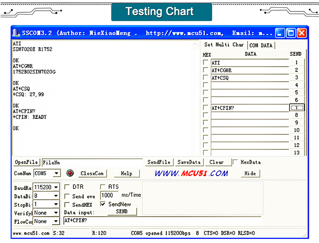The image size is (319, 243).
Task: Click the red COM port status indicator
Action: [x=70, y=173]
